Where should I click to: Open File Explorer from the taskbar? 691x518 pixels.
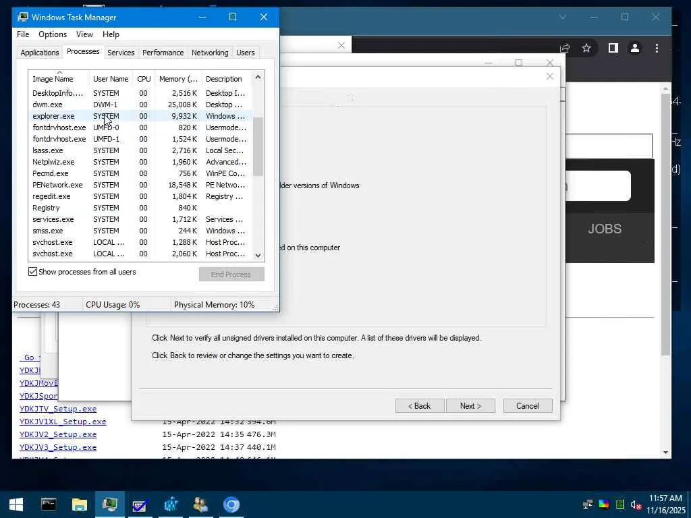pyautogui.click(x=80, y=505)
